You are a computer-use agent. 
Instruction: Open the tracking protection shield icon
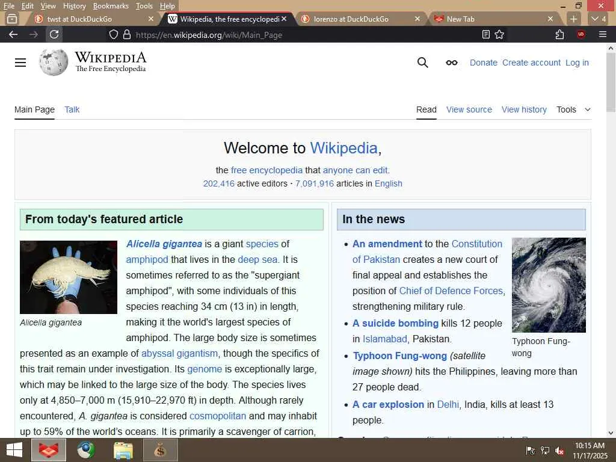tap(114, 34)
